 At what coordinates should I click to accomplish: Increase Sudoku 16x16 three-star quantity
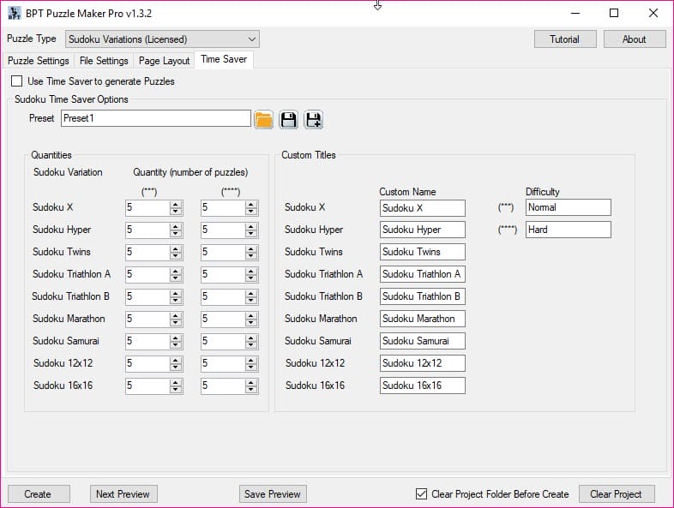click(x=176, y=383)
